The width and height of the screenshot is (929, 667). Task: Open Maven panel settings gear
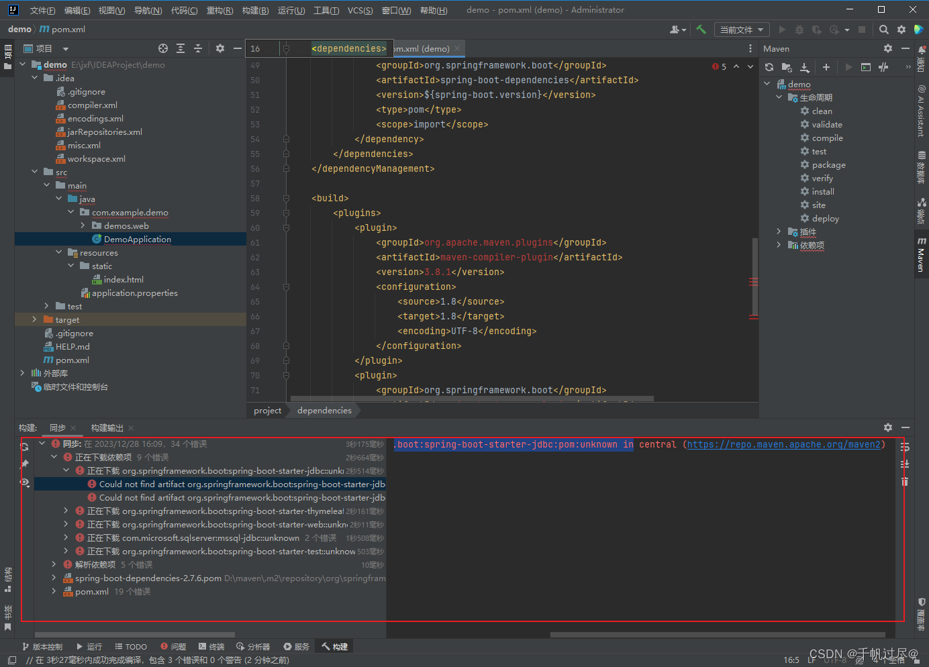pyautogui.click(x=888, y=48)
